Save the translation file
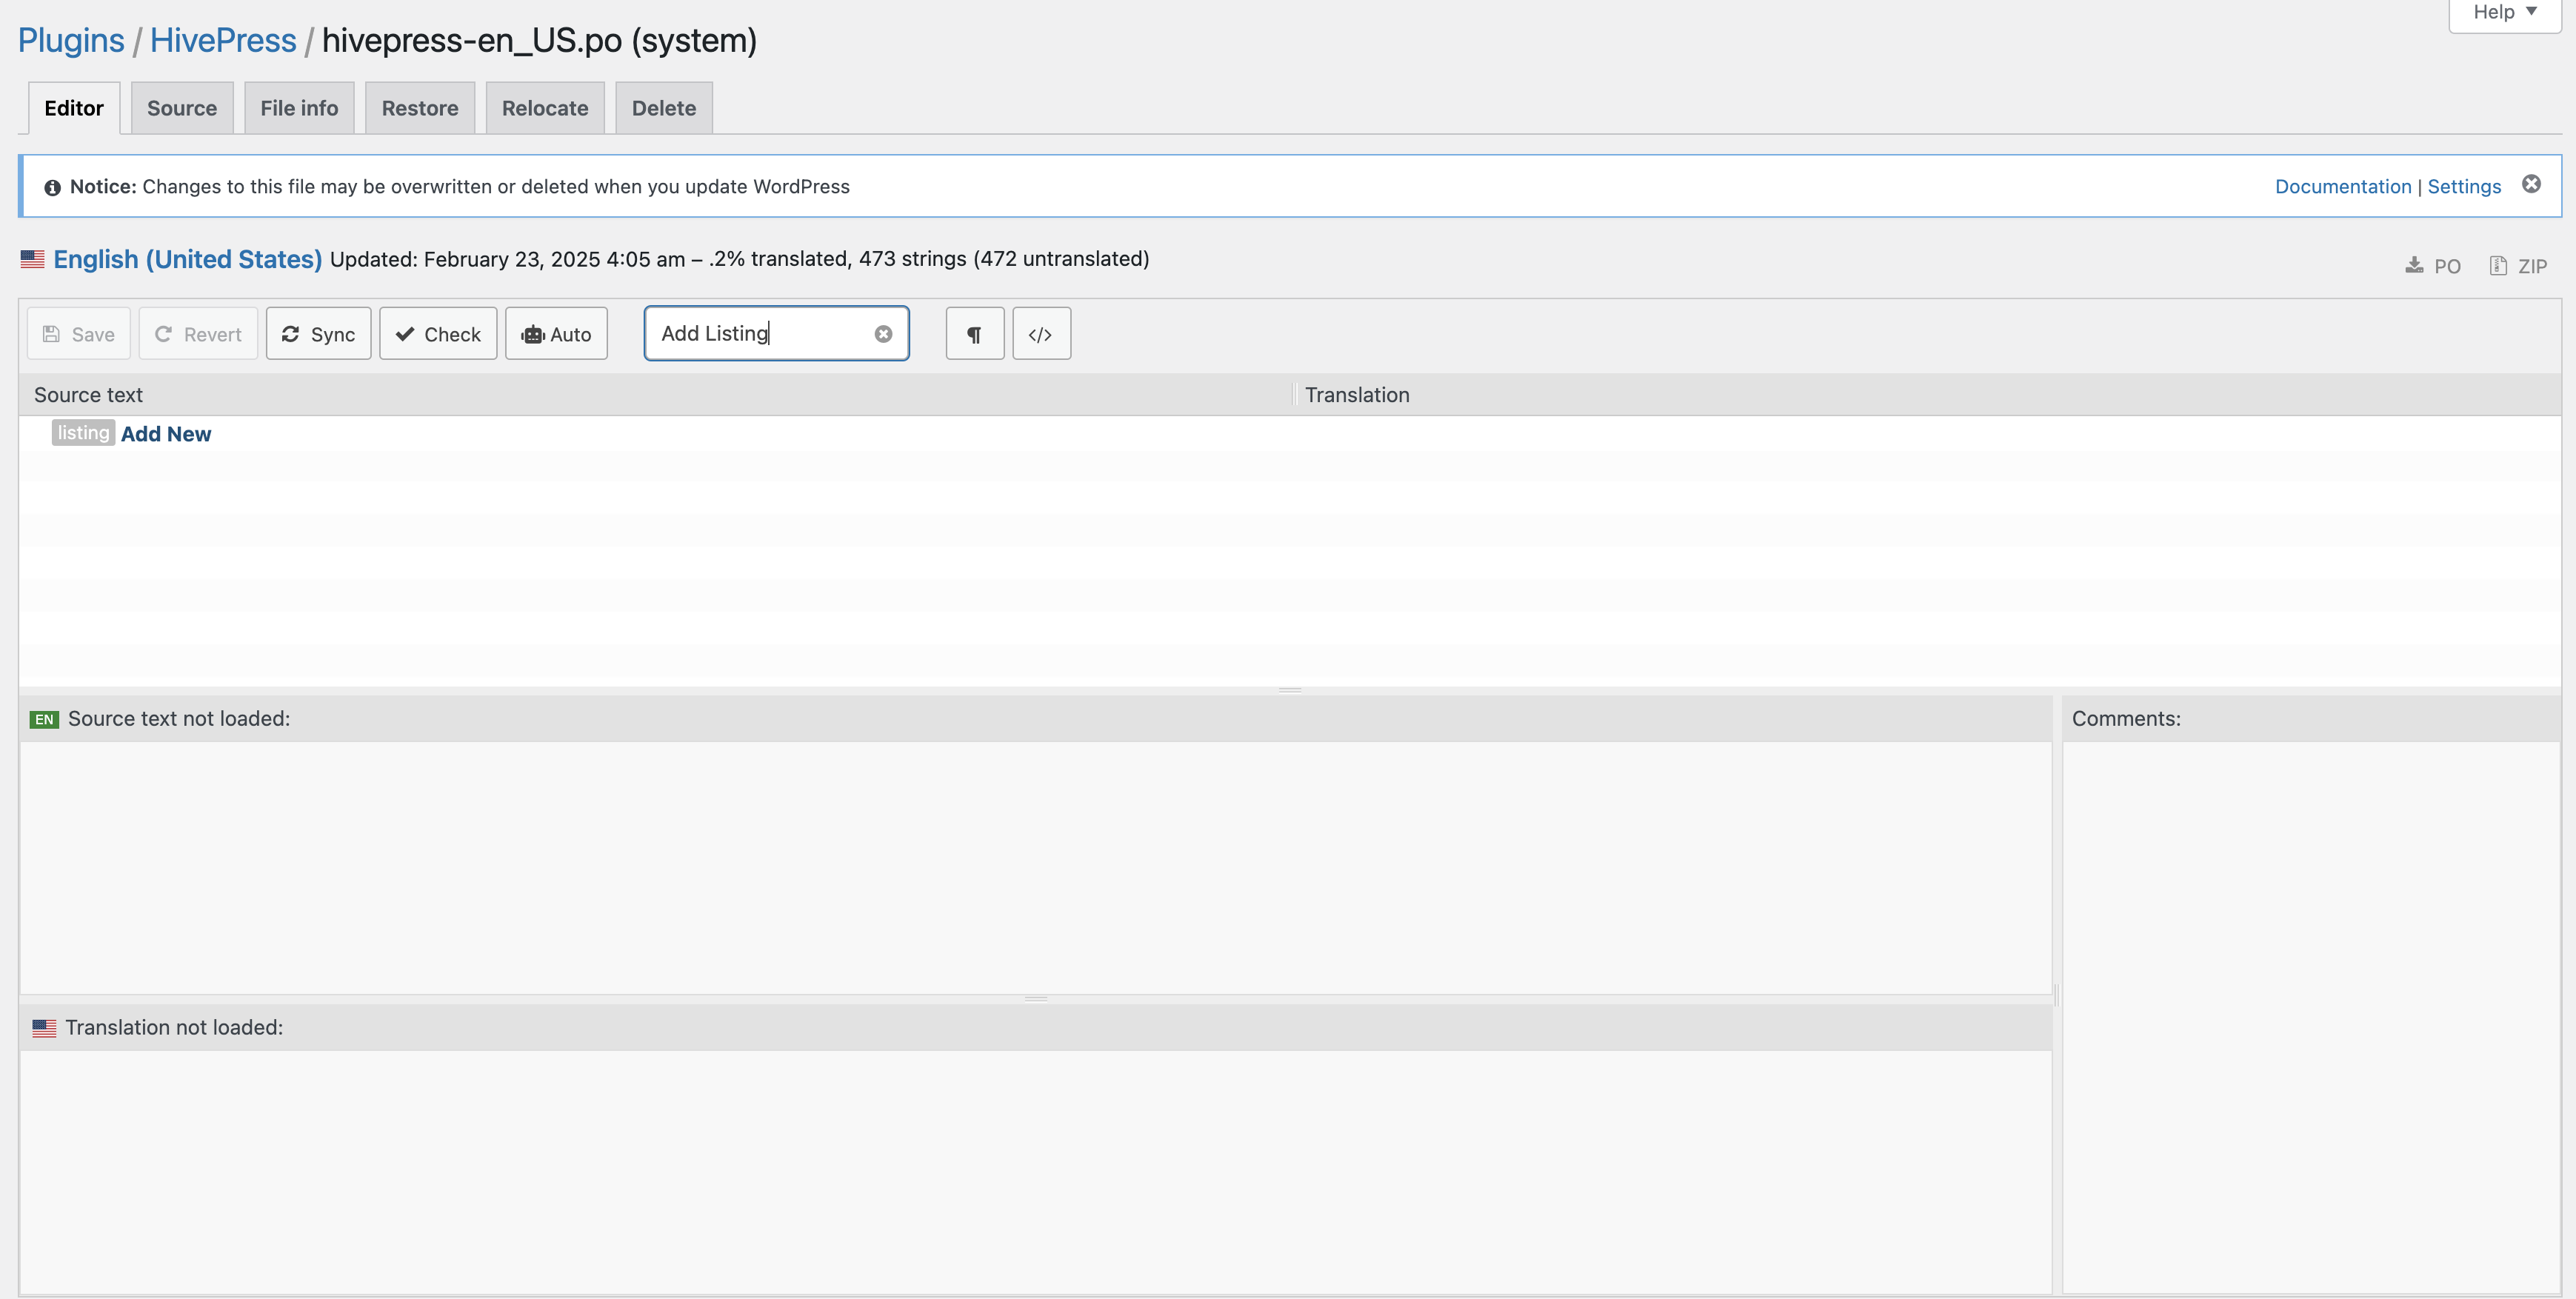 (x=79, y=334)
